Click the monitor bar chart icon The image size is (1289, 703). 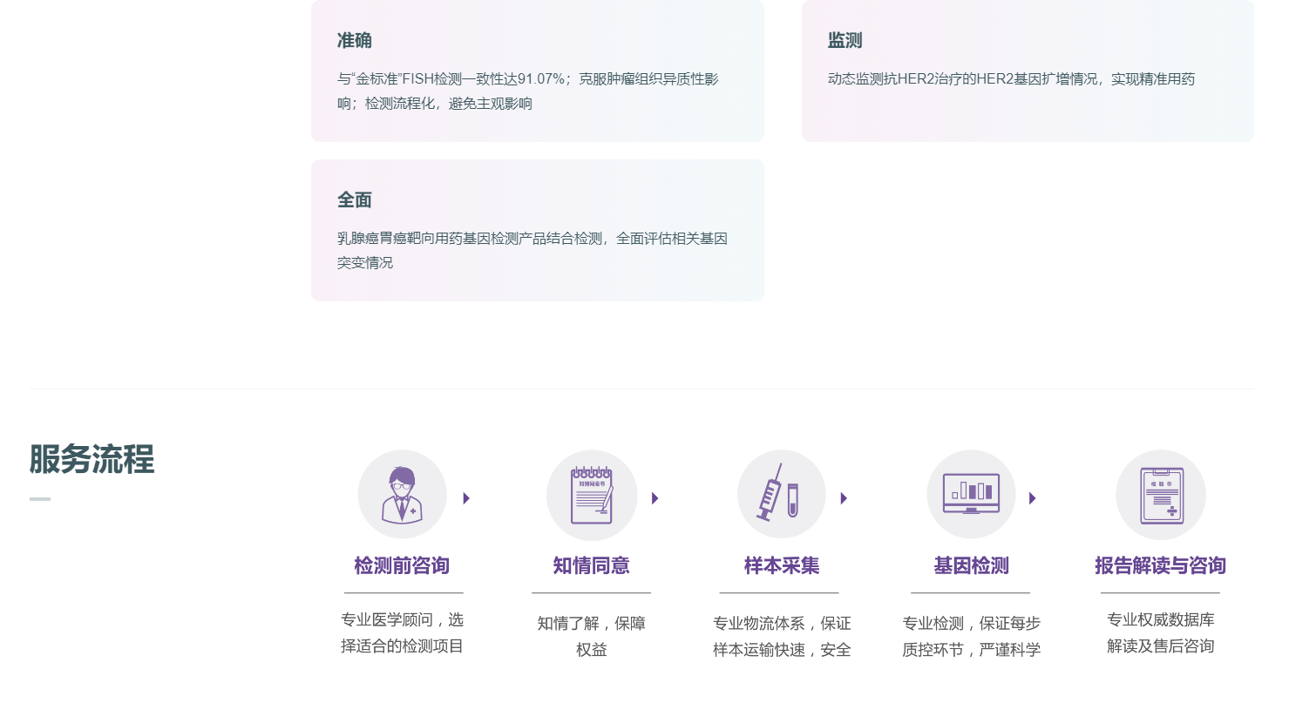coord(971,495)
